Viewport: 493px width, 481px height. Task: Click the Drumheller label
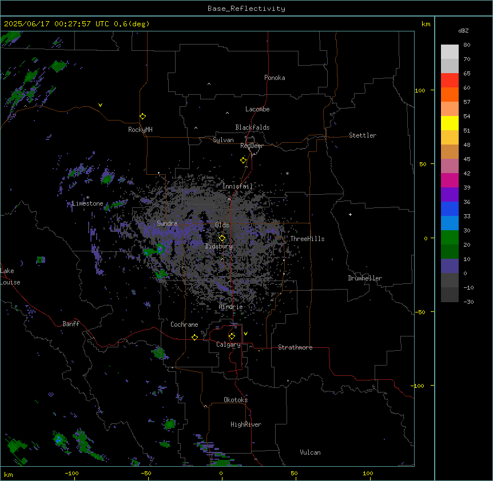[365, 278]
